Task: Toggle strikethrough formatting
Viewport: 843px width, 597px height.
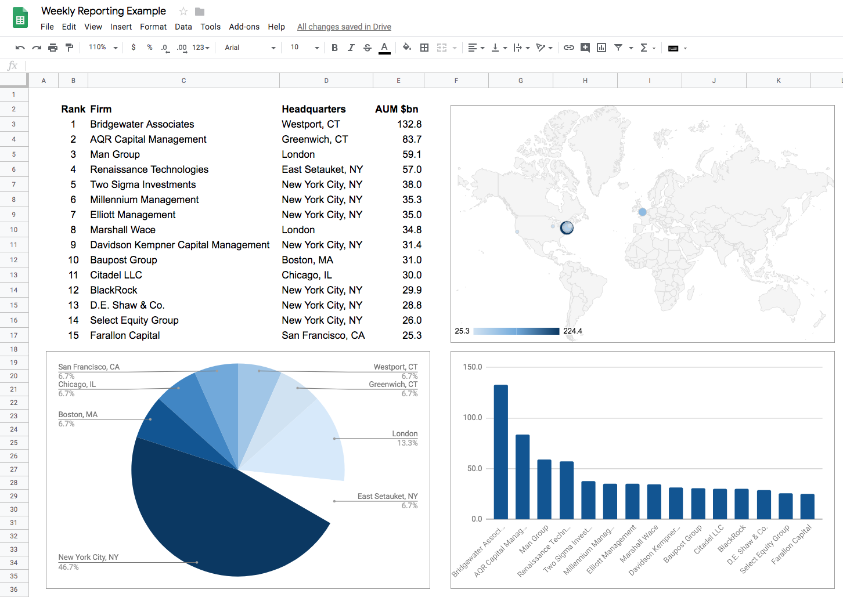Action: click(367, 48)
